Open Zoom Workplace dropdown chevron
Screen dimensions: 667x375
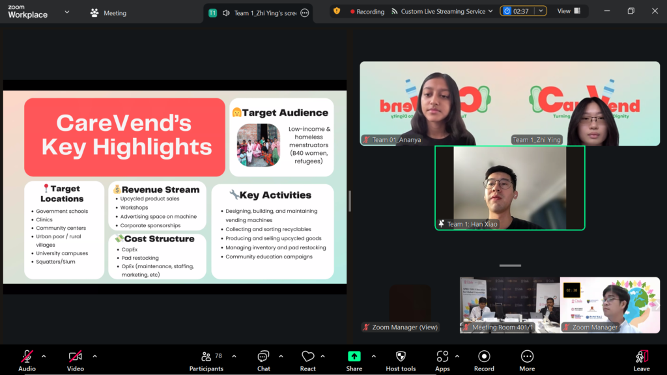67,12
